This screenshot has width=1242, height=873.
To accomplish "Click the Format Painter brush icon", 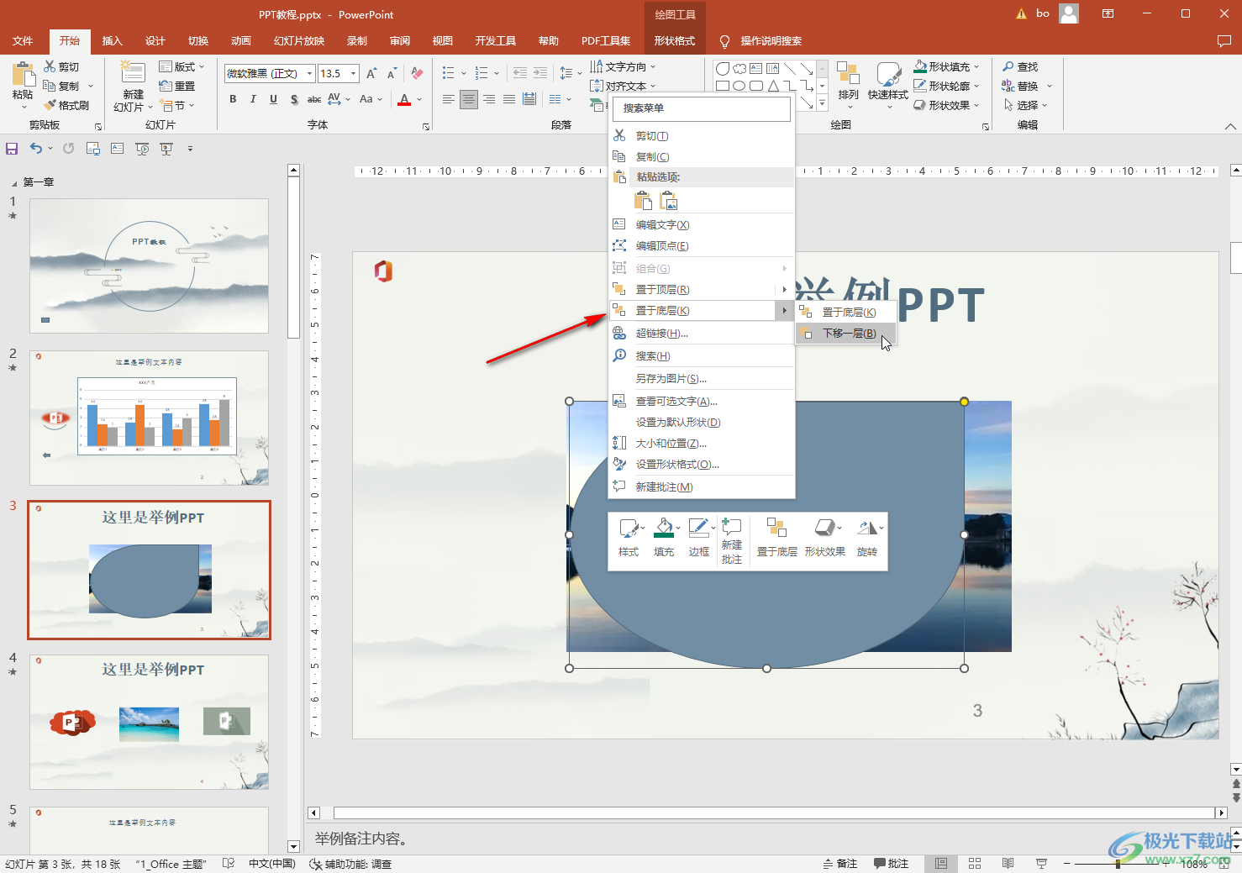I will [50, 105].
